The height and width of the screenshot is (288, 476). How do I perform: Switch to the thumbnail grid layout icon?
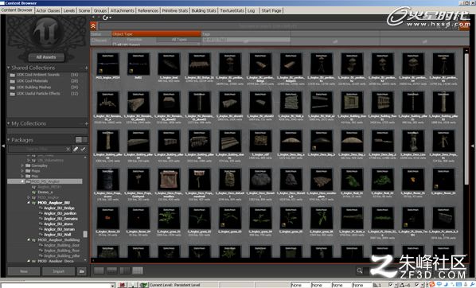138,270
